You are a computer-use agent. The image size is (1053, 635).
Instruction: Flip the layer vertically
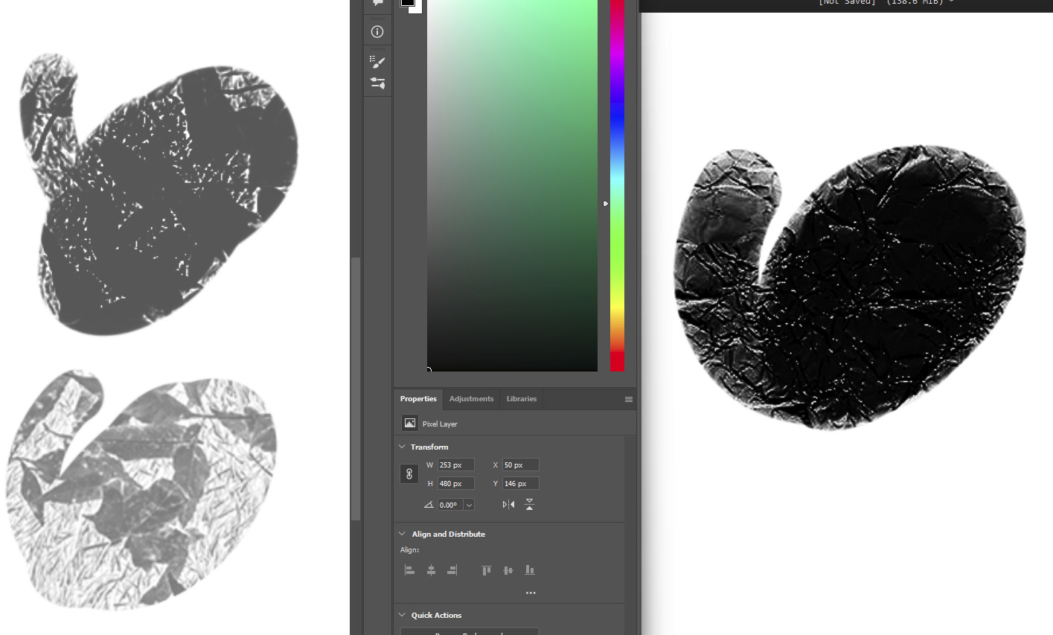click(529, 504)
